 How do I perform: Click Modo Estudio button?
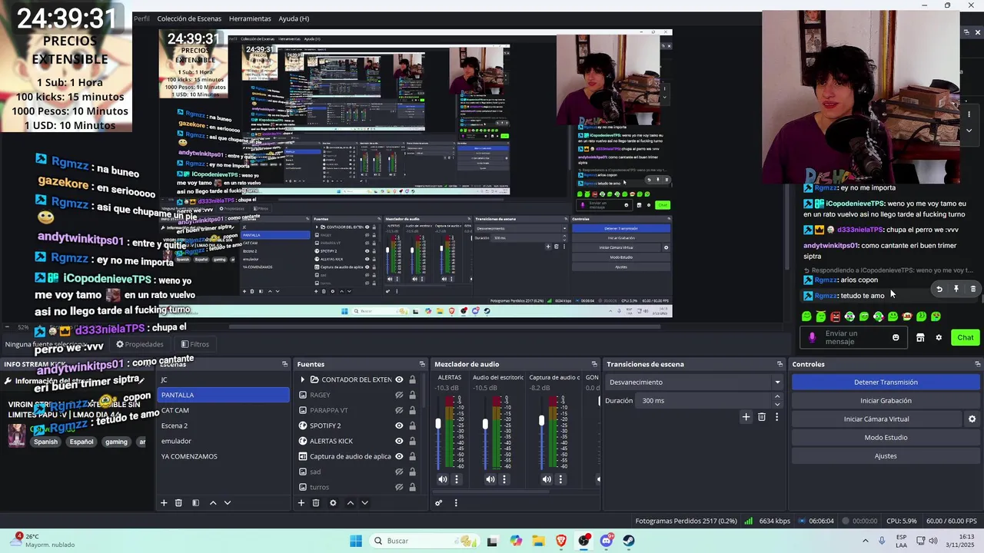pos(886,437)
